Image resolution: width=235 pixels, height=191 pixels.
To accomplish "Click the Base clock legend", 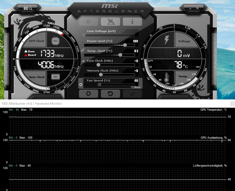I will [30, 52].
